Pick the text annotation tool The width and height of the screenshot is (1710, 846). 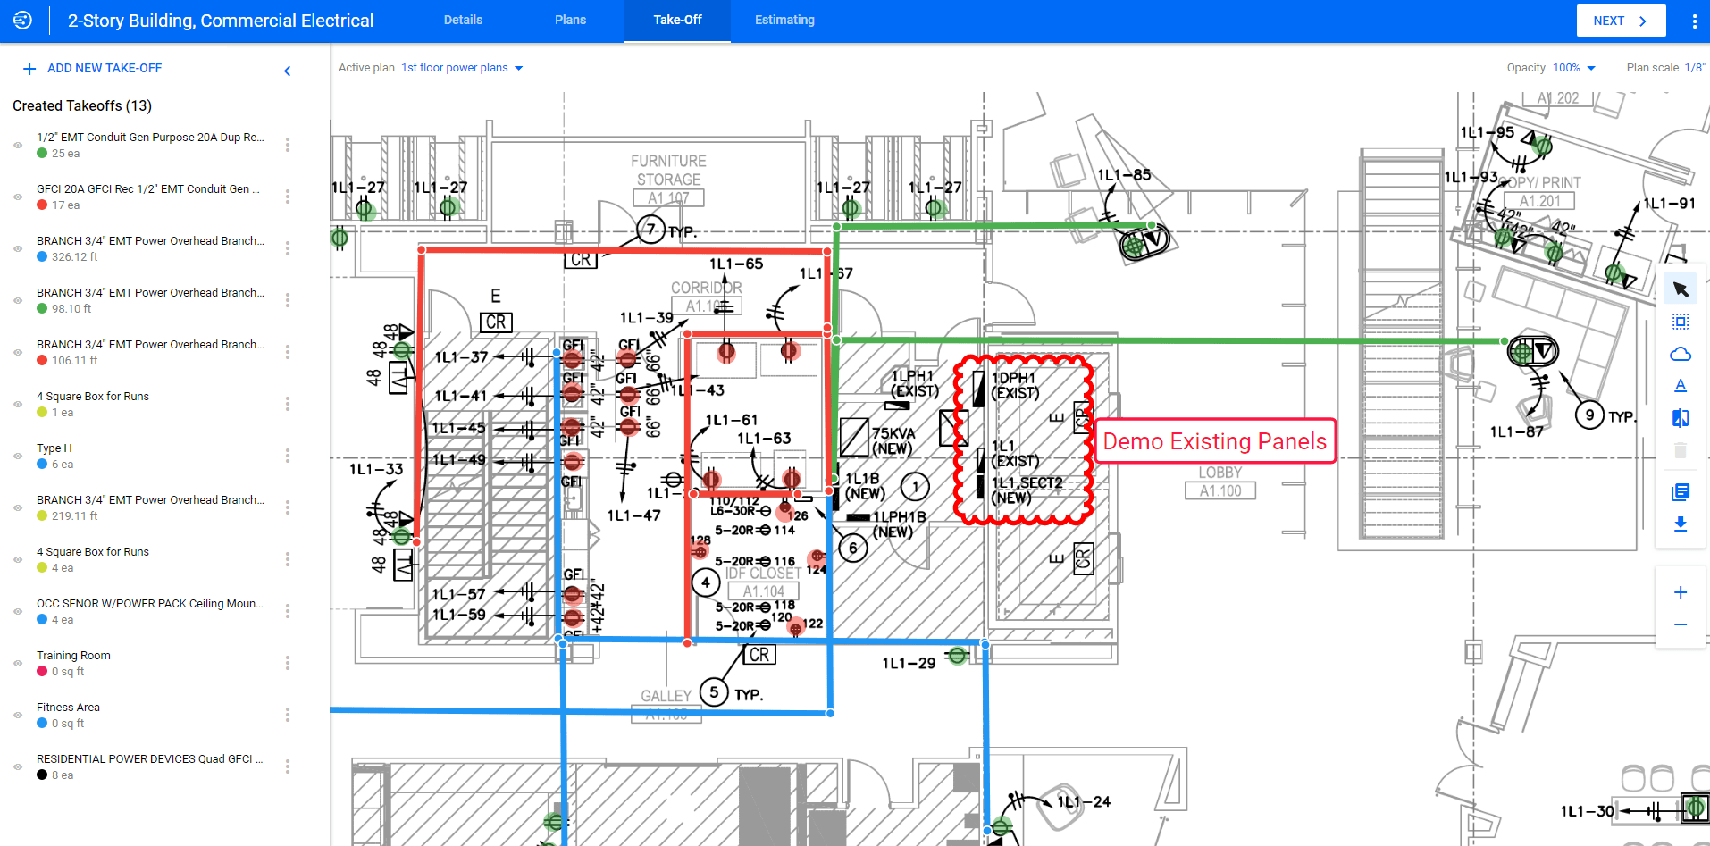[1680, 386]
